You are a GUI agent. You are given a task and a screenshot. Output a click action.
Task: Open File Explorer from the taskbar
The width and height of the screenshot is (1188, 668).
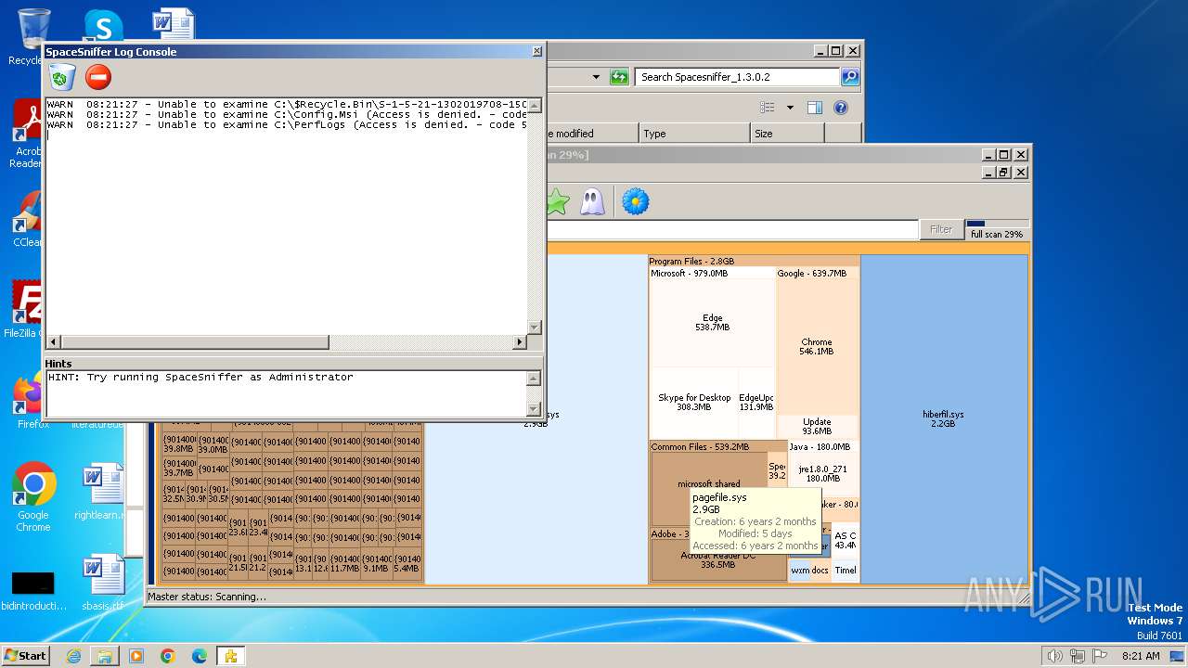(105, 656)
